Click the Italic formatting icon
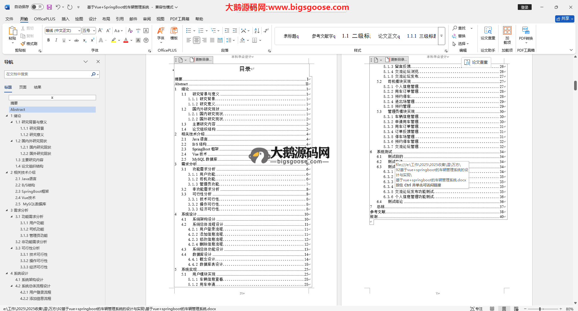Viewport: 578px width, 311px height. (x=56, y=40)
